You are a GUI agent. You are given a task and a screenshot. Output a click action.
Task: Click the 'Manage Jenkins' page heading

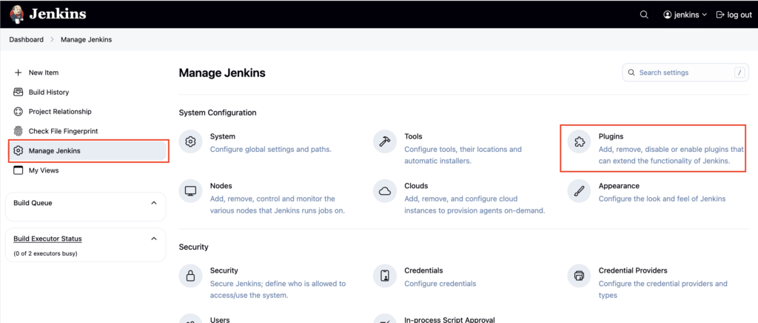click(x=222, y=73)
